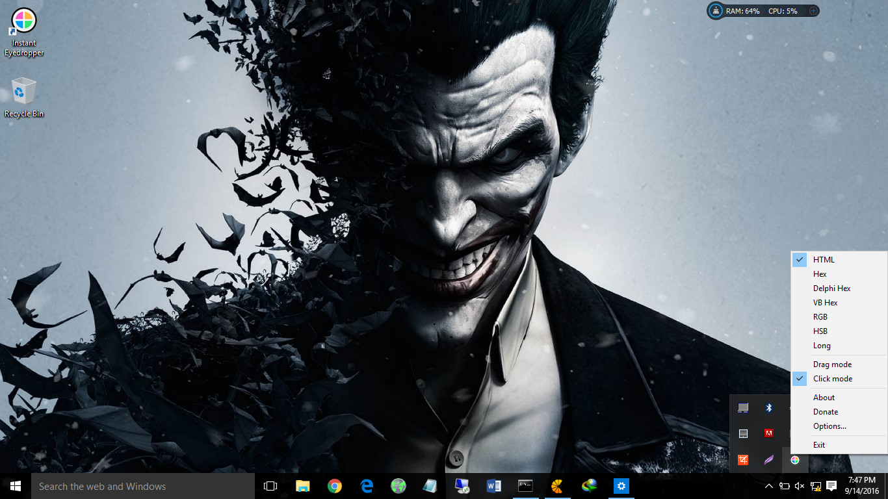Screen dimensions: 888x499
Task: Open Task View
Action: point(270,486)
